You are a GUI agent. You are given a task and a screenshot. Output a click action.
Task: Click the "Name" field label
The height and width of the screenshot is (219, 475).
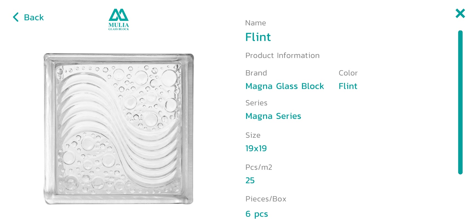(255, 23)
